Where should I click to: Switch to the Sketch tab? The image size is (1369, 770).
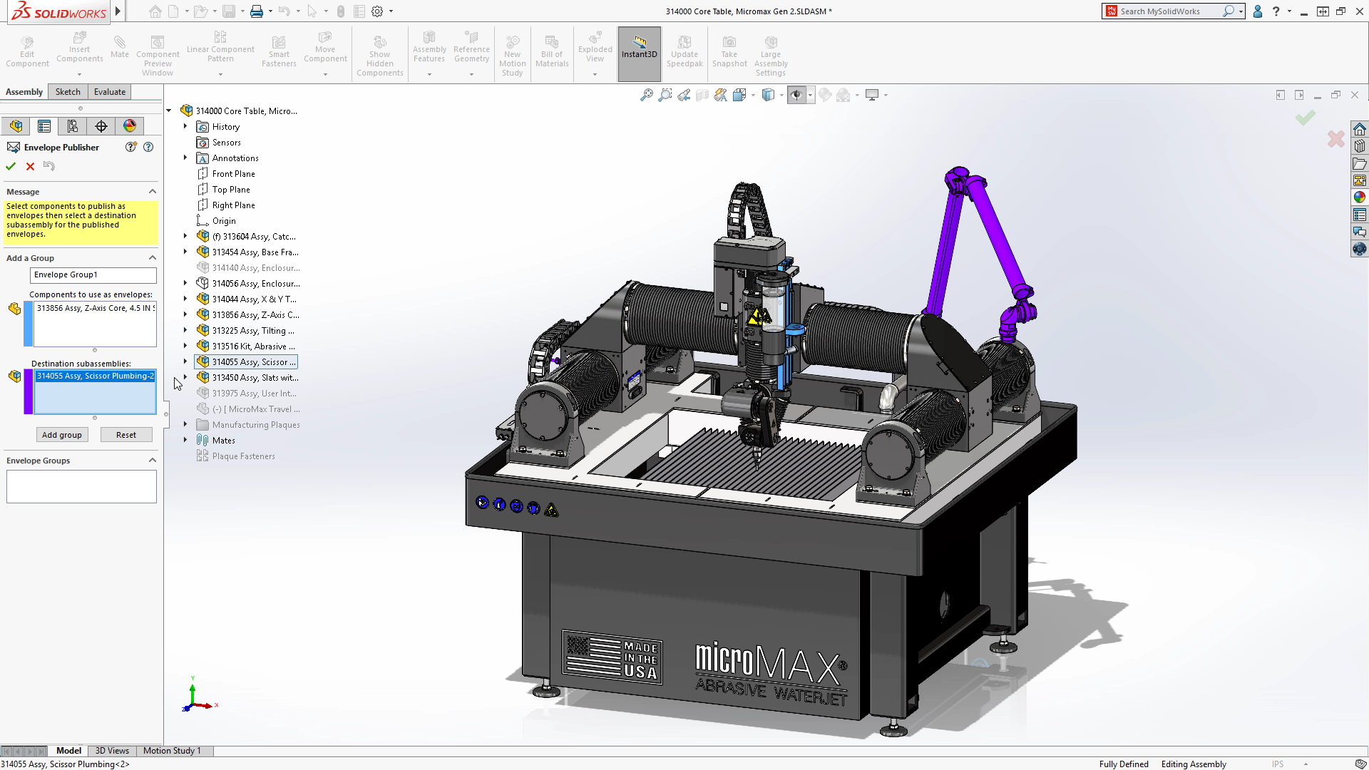[68, 92]
